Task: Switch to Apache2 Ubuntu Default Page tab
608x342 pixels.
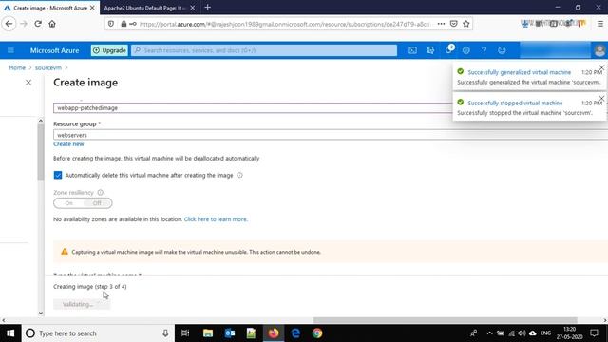Action: tap(145, 8)
